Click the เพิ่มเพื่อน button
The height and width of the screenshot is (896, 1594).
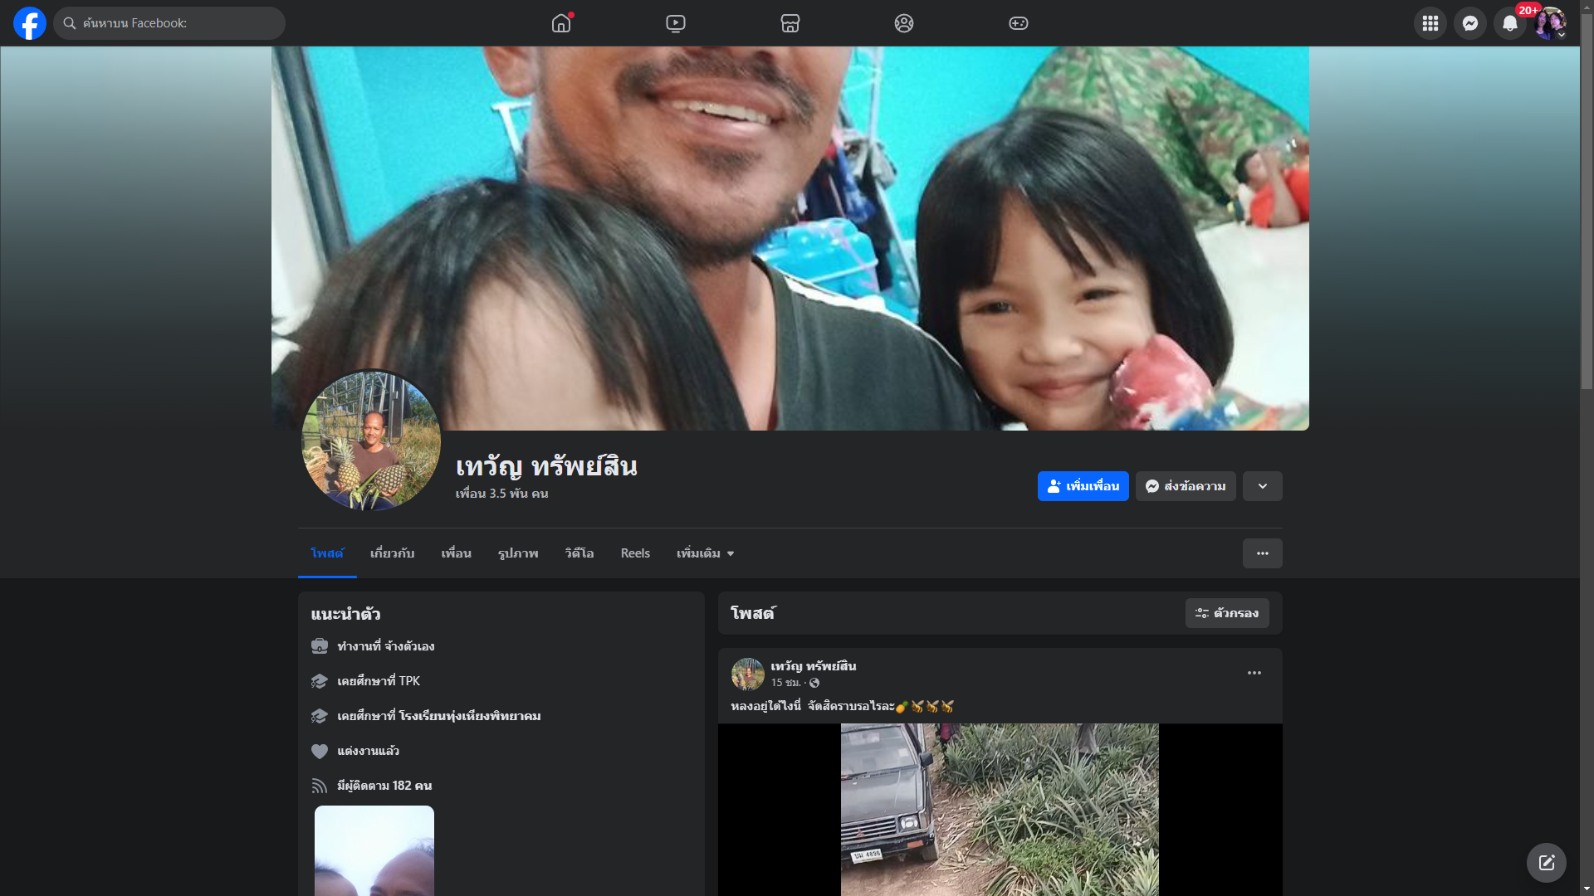point(1083,486)
